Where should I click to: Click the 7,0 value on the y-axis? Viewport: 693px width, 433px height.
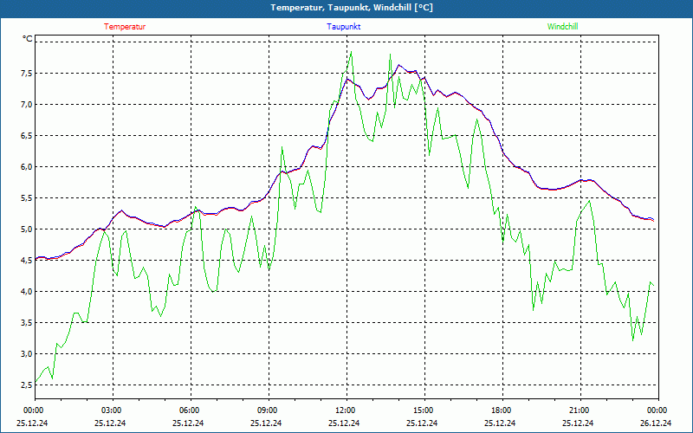28,104
